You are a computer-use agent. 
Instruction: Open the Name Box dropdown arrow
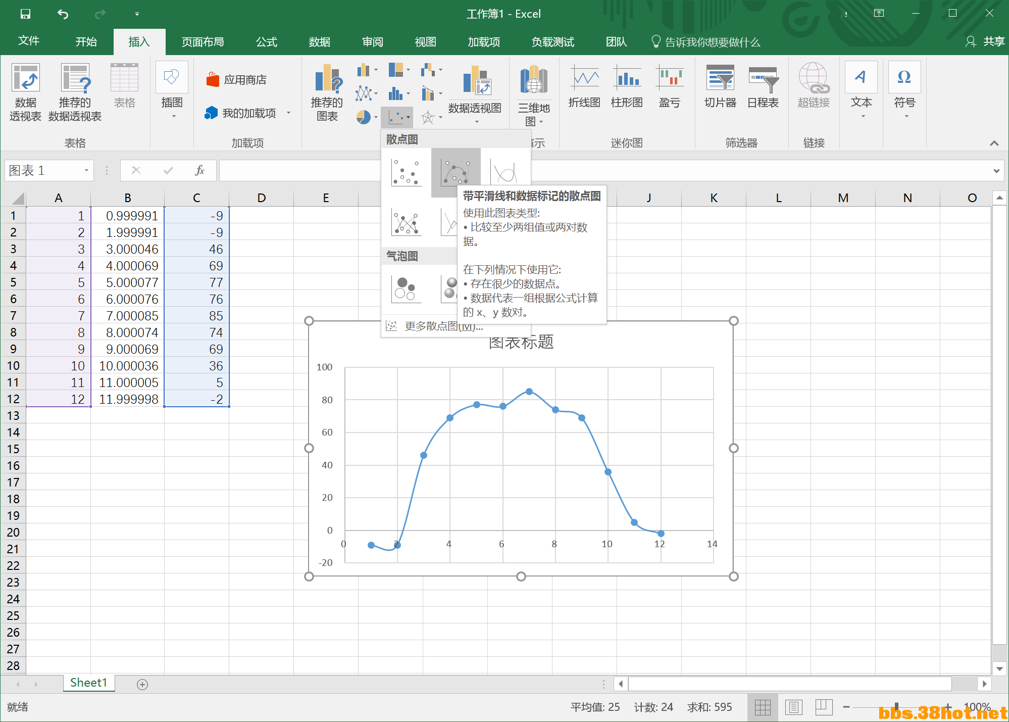[x=86, y=170]
